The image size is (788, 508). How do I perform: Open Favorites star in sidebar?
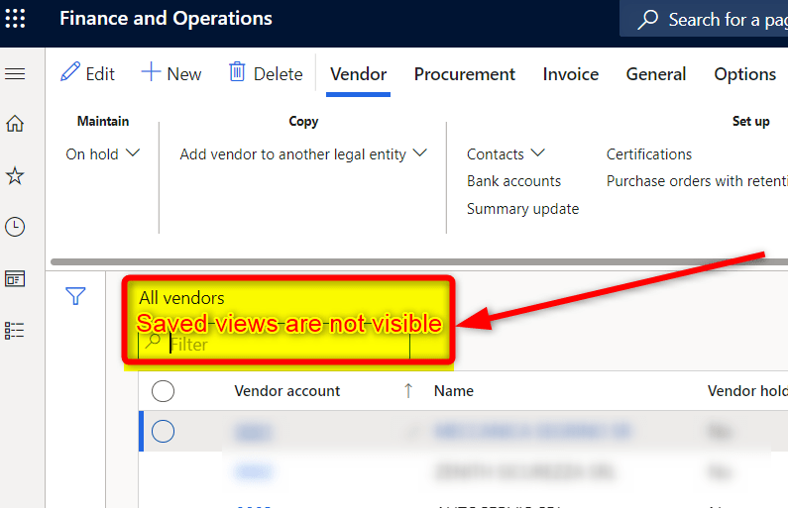(15, 176)
